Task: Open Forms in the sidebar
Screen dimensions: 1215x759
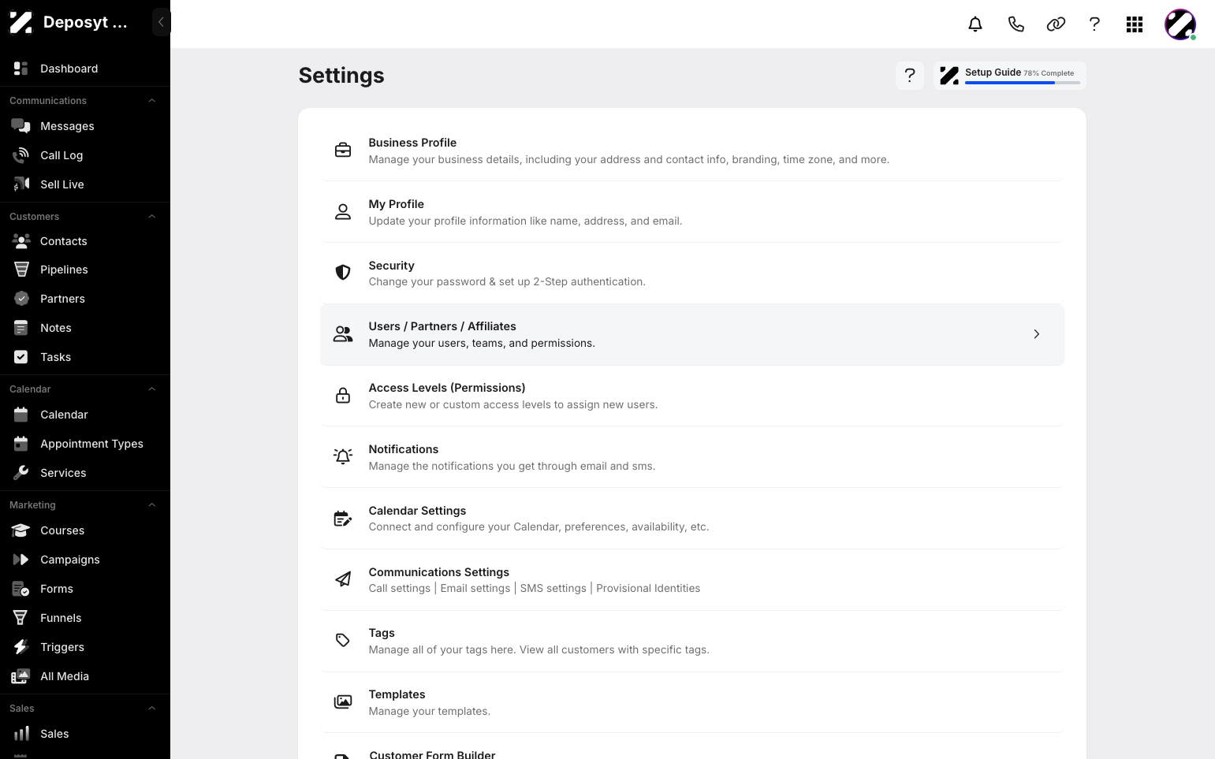Action: [x=85, y=589]
